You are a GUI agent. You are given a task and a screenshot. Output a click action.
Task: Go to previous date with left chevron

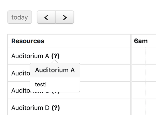pos(46,17)
